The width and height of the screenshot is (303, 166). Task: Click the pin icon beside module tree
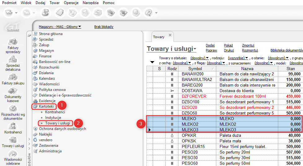[x=29, y=35]
